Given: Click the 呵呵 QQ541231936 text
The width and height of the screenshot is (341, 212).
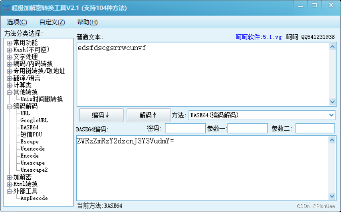Looking at the screenshot, I should [x=310, y=37].
